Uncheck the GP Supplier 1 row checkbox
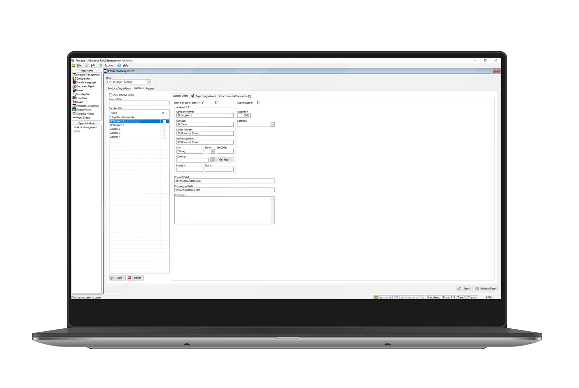The width and height of the screenshot is (579, 388). pos(165,121)
